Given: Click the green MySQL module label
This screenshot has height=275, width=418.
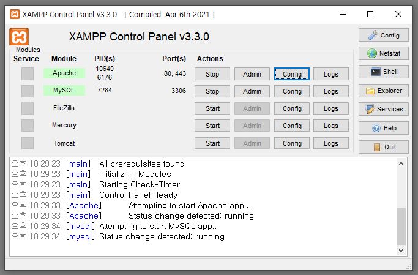Looking at the screenshot, I should (64, 90).
